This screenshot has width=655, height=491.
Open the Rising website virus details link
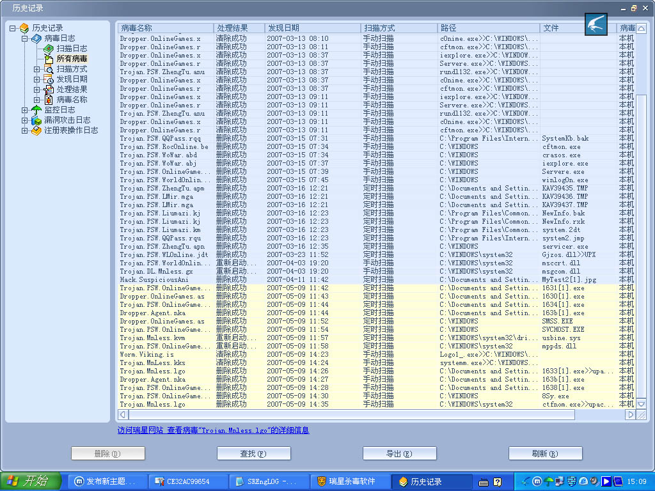click(x=213, y=430)
